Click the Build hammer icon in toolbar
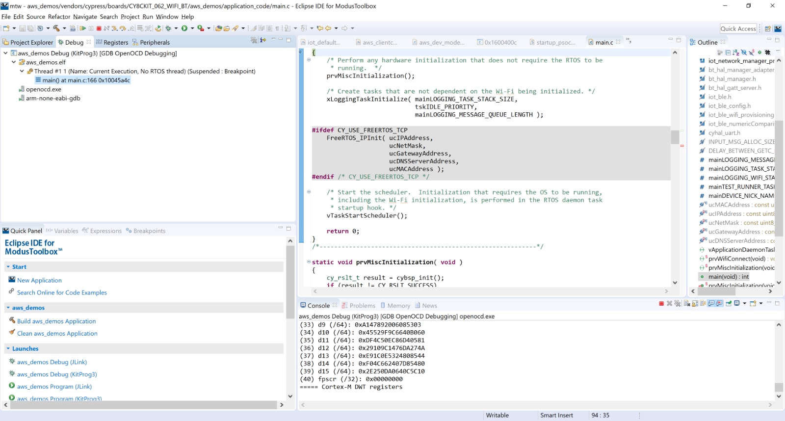Viewport: 785px width, 421px height. (x=56, y=28)
